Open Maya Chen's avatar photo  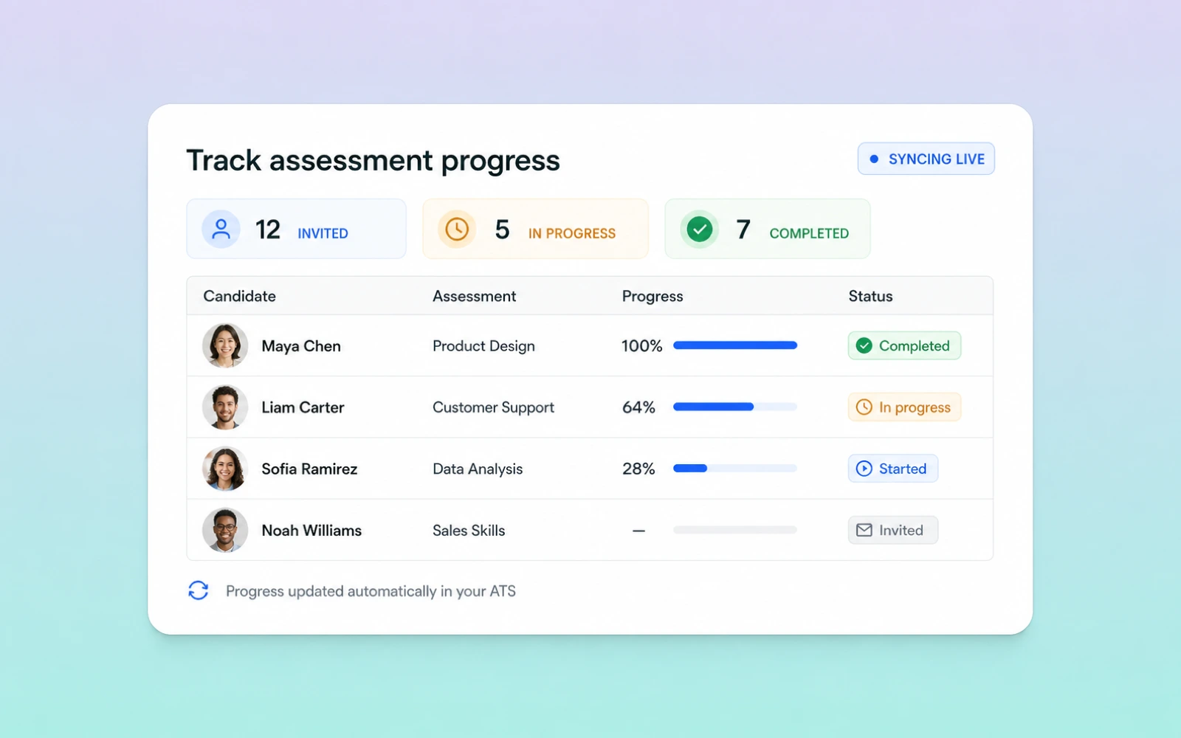click(x=225, y=345)
